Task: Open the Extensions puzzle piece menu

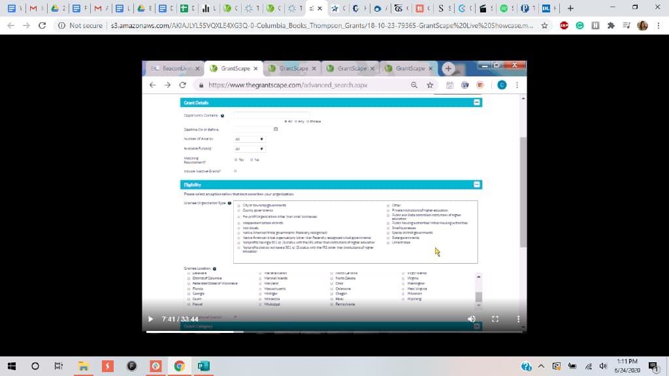Action: (x=611, y=25)
